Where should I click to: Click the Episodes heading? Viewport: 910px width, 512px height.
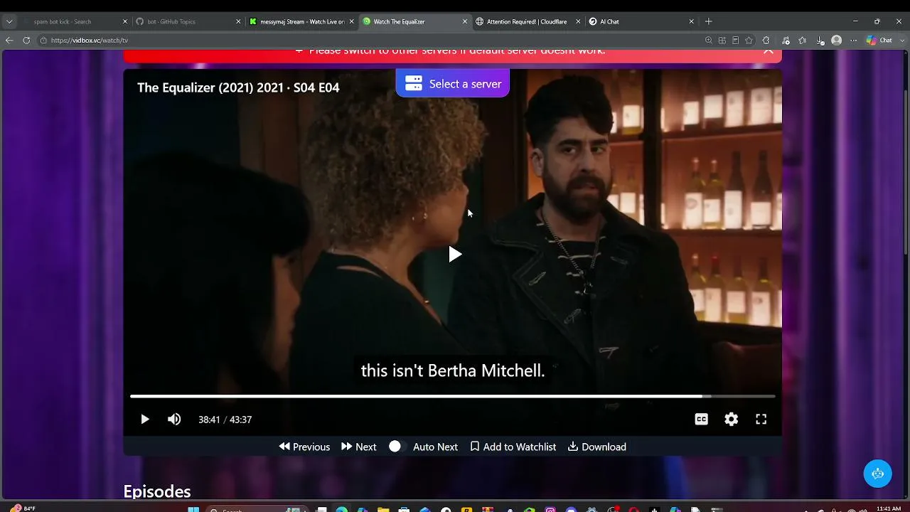click(x=157, y=491)
